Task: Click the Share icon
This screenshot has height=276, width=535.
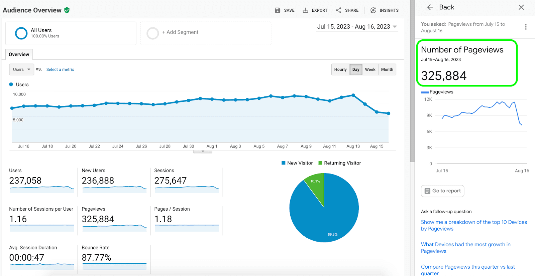Action: click(x=339, y=10)
